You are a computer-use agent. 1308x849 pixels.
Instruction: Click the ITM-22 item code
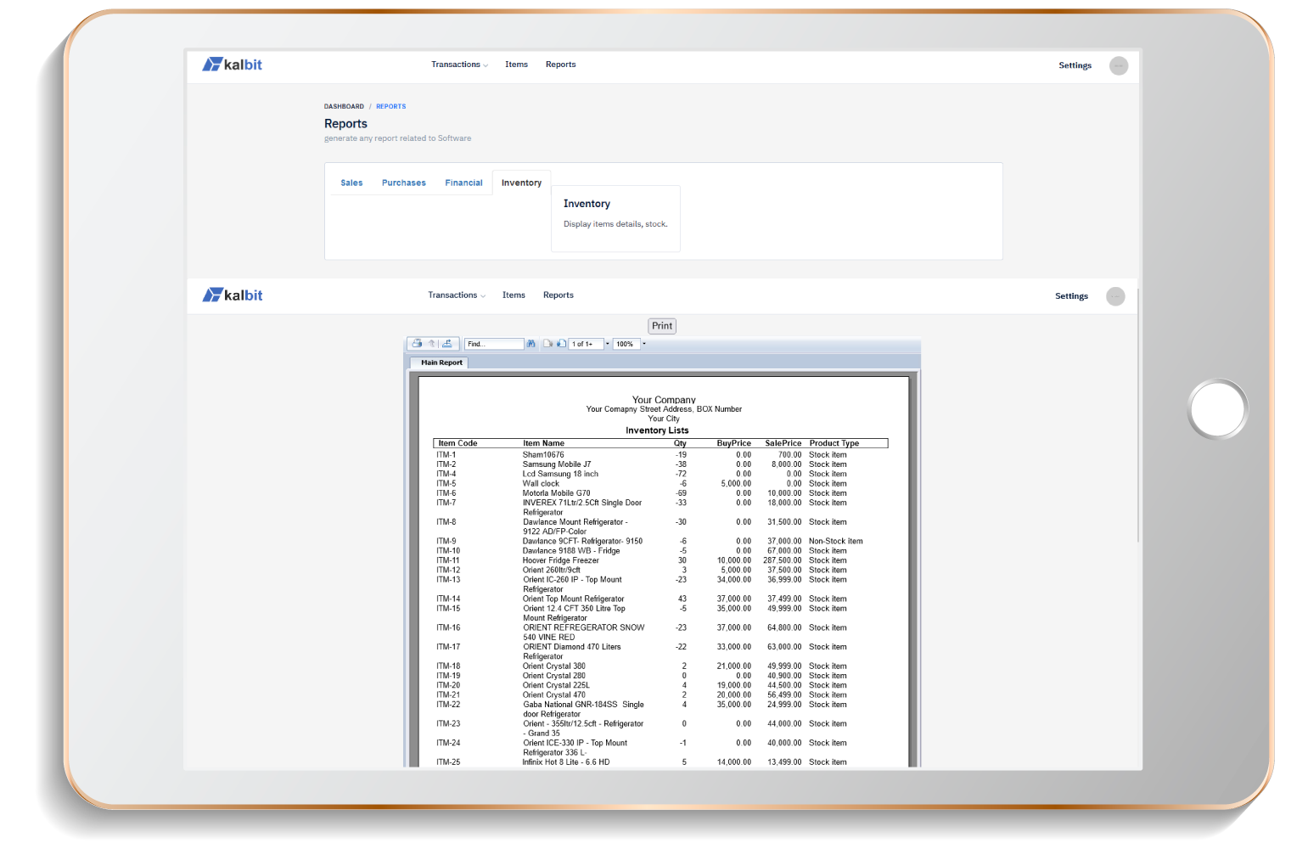tap(448, 705)
